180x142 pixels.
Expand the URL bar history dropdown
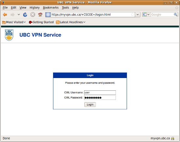[137, 15]
